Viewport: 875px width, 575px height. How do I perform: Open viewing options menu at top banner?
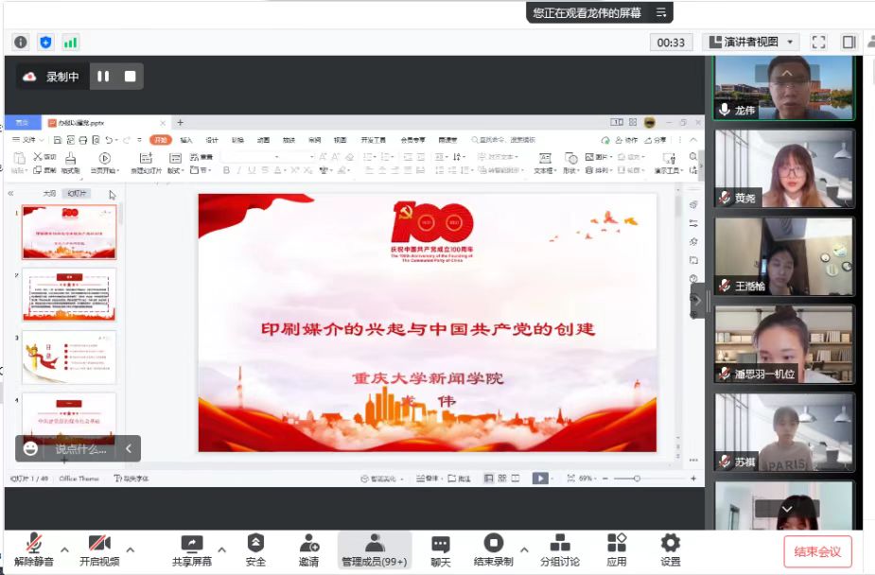[662, 12]
